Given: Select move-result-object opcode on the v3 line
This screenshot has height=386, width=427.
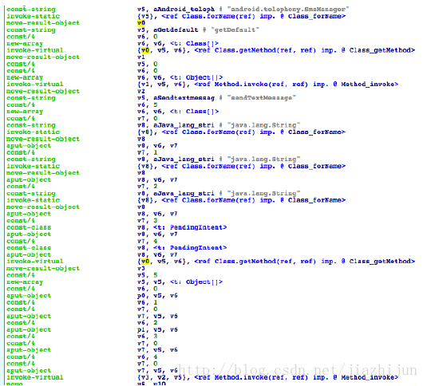Looking at the screenshot, I should tap(43, 269).
